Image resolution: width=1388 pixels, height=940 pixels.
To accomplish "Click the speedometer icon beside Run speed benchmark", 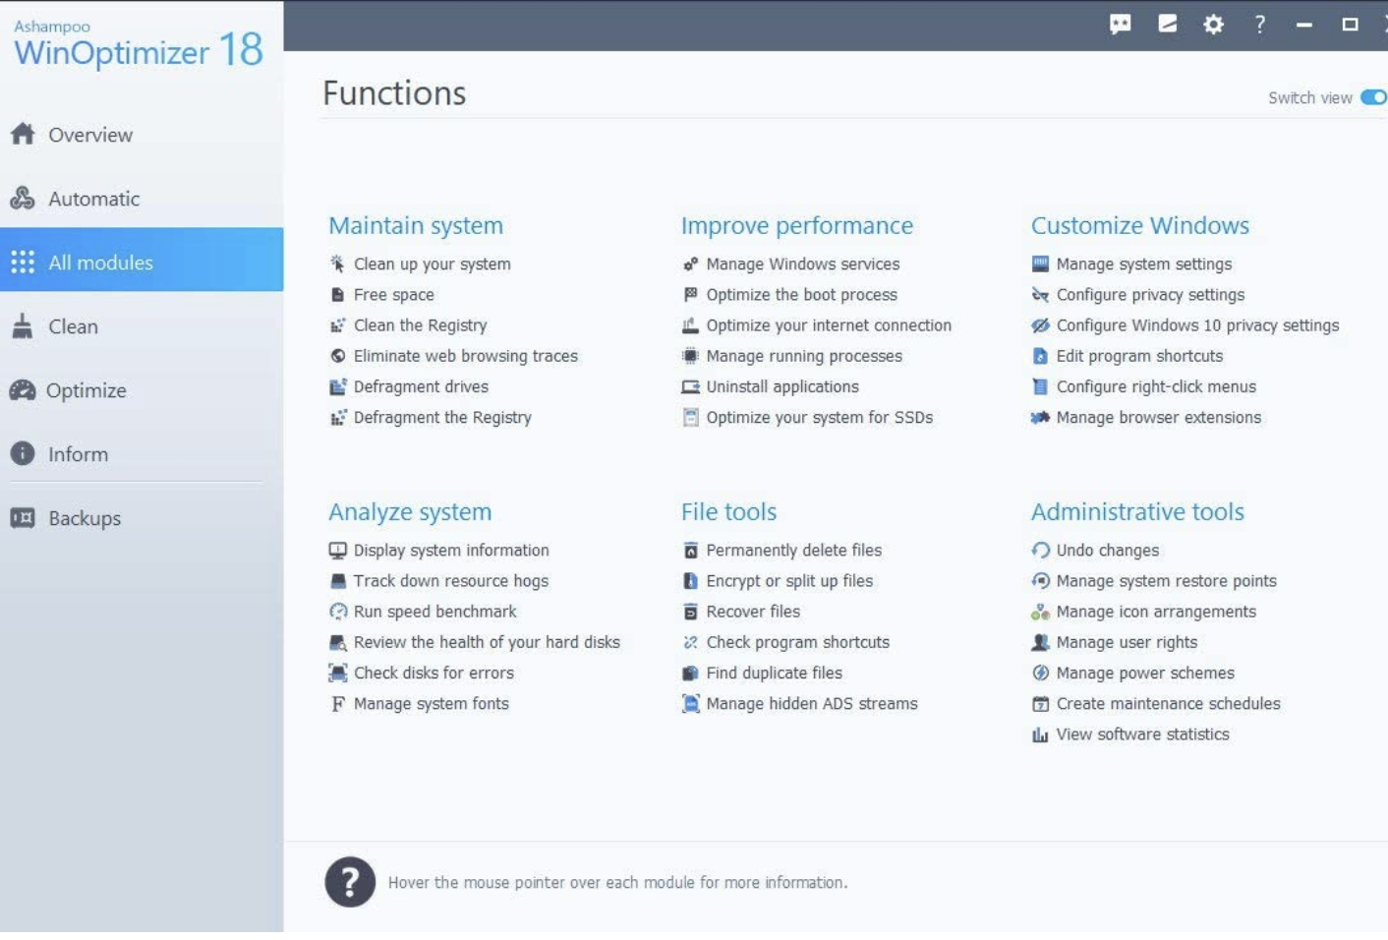I will pos(337,612).
